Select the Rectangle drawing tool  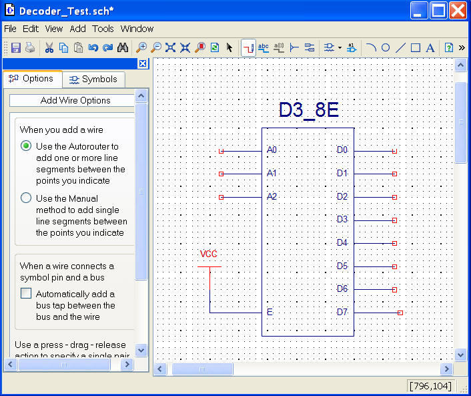416,47
